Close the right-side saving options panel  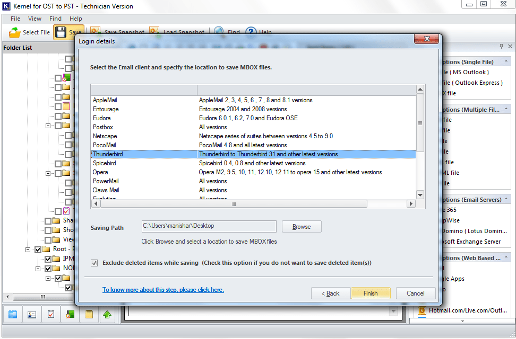click(510, 46)
